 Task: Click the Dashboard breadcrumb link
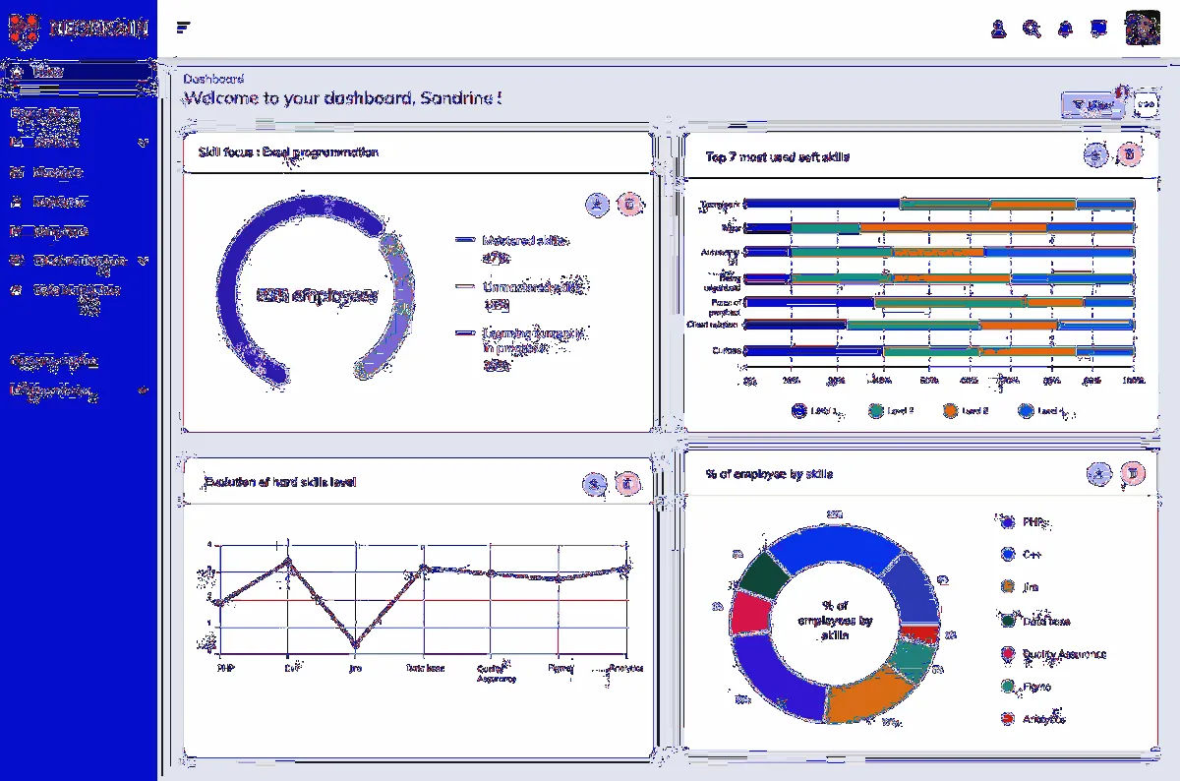[213, 79]
